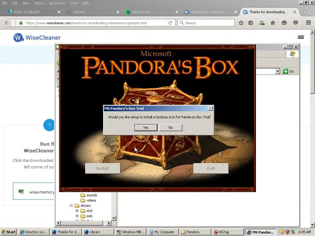Close the Windows 96 tab
315x236 pixels.
click(177, 12)
